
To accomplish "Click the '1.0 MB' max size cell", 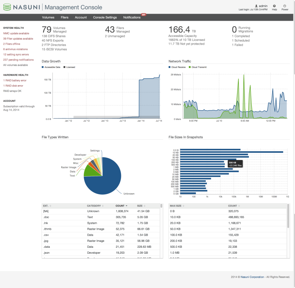I will tap(174, 253).
